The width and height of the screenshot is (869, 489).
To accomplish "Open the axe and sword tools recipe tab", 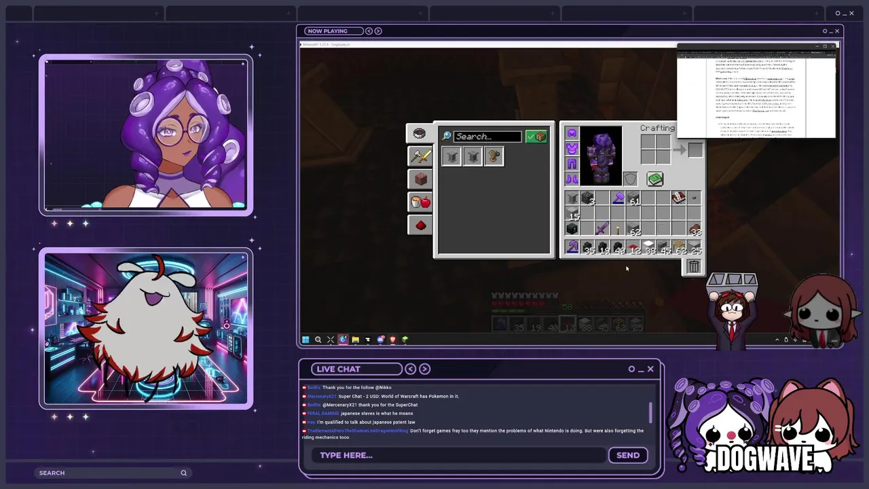I will coord(420,156).
